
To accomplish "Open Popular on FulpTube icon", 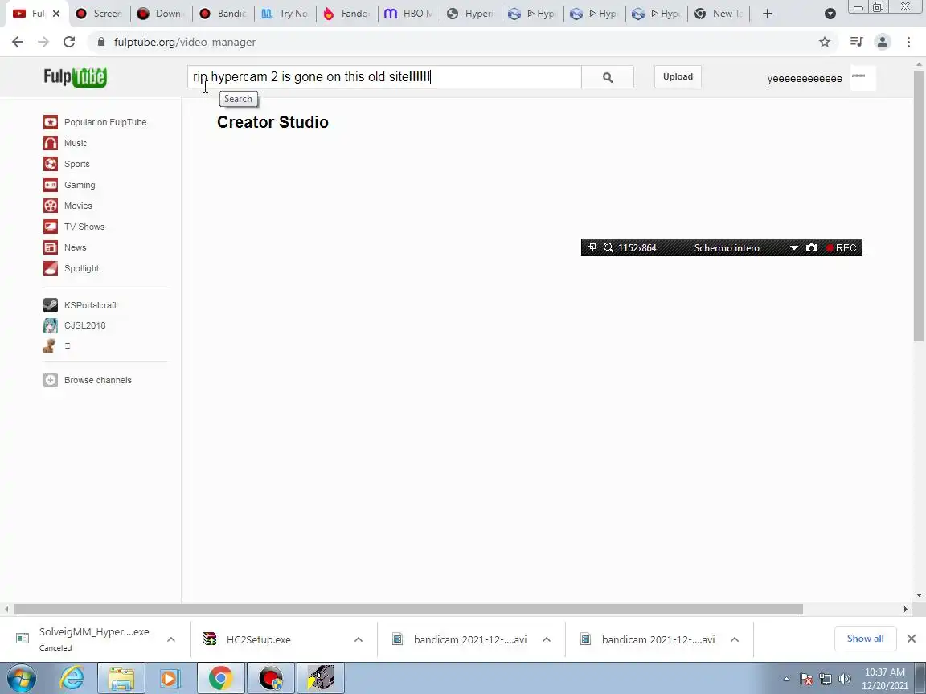I will point(51,122).
